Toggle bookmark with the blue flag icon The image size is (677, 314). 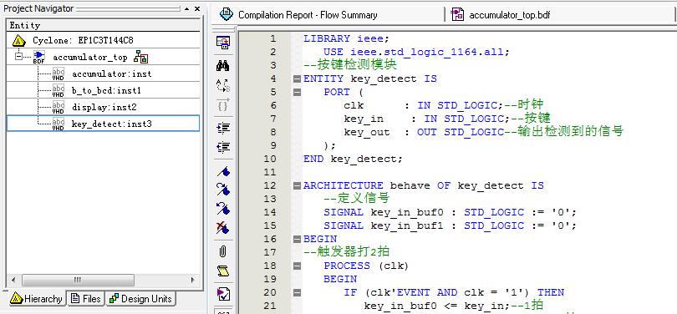223,172
